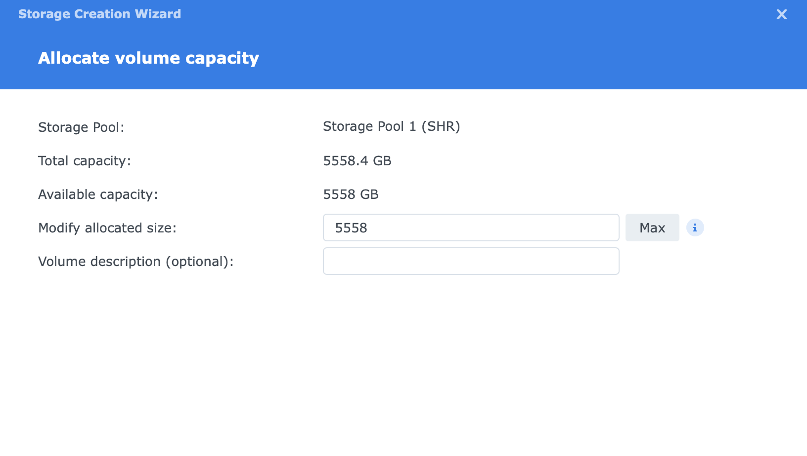Click the "(optional)" text in the description label
Viewport: 807px width, 456px height.
coord(197,262)
